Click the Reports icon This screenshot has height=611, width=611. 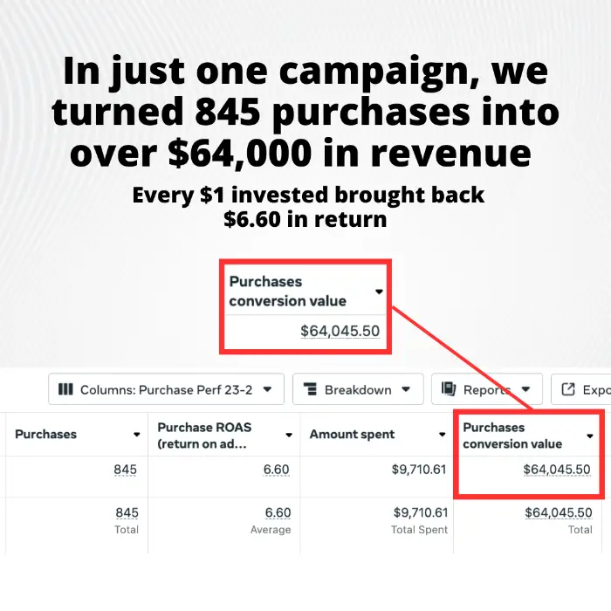pos(450,389)
